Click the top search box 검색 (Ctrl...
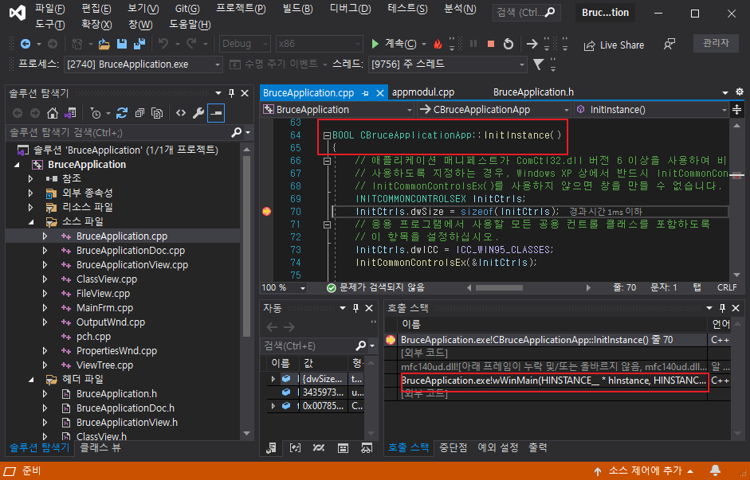 (x=526, y=13)
